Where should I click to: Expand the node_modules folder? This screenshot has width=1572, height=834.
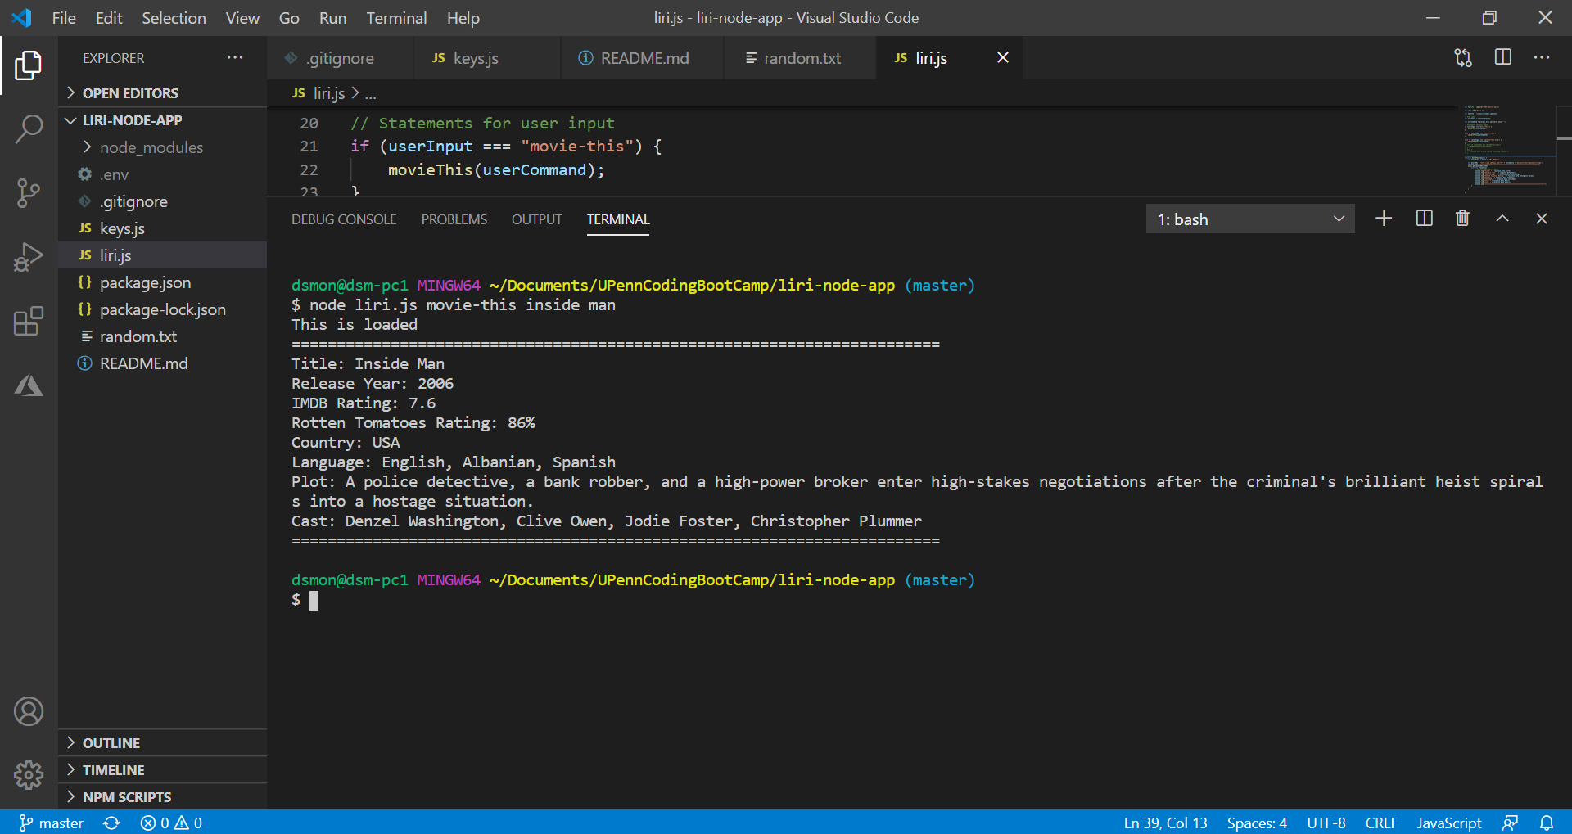click(x=151, y=147)
